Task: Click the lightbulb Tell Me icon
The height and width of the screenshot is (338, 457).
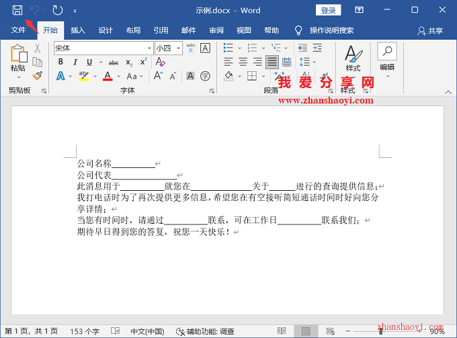Action: [x=298, y=30]
